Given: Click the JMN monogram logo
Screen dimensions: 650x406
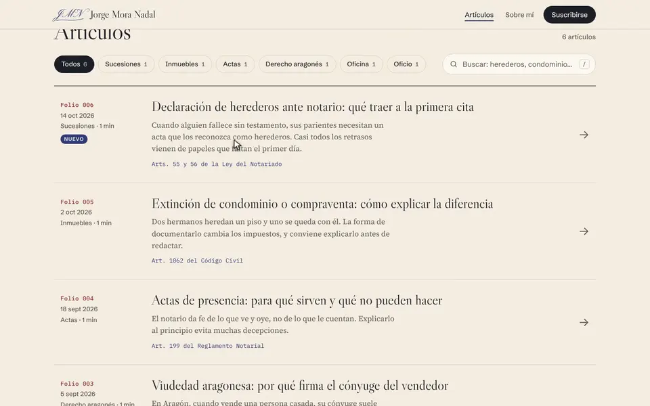Looking at the screenshot, I should 70,14.
